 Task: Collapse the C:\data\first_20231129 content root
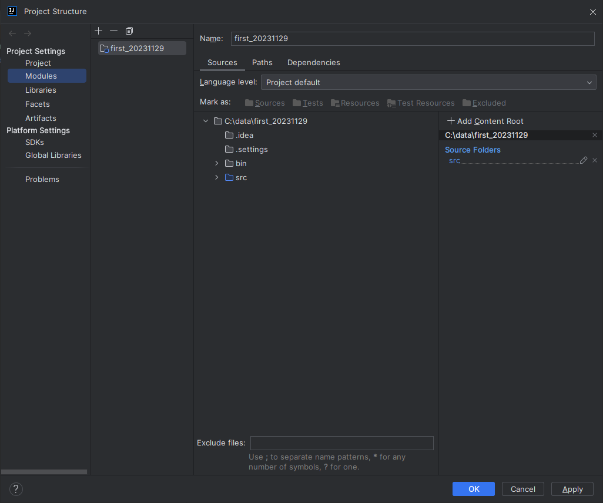pyautogui.click(x=205, y=121)
